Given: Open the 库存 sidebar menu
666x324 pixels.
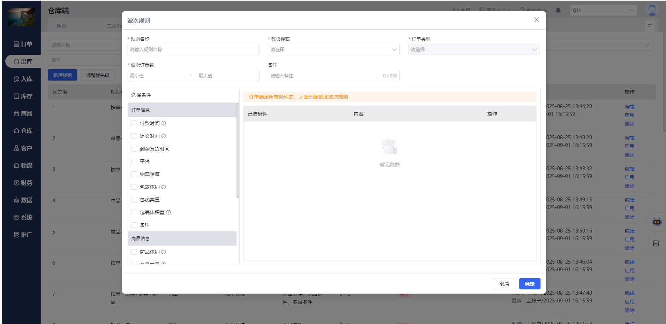Looking at the screenshot, I should (23, 96).
